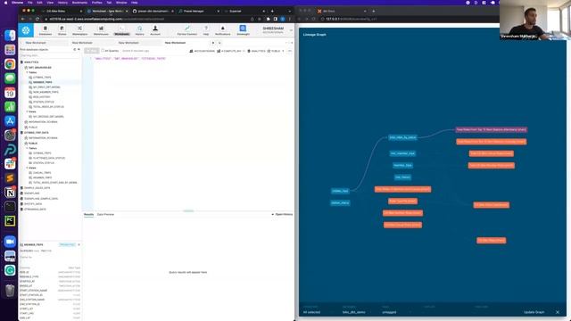The image size is (571, 321).
Task: Collapse the Views group under DBT_SMUKHERJEE
Action: [x=27, y=111]
